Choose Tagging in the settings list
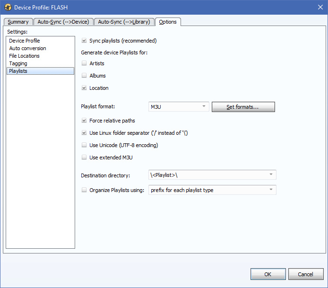Screen dimensions: 328x288 tap(18, 63)
